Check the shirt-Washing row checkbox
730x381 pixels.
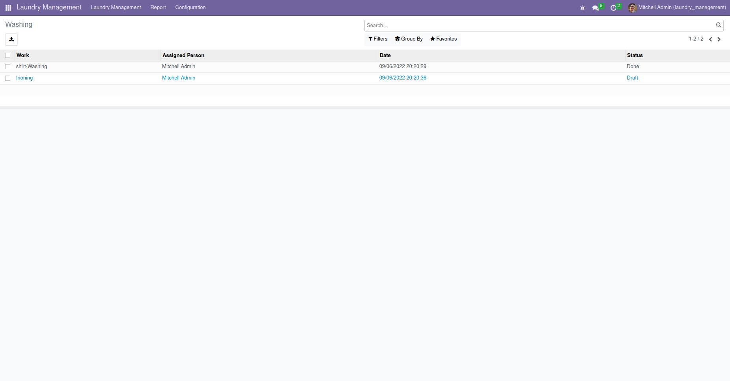(x=8, y=67)
